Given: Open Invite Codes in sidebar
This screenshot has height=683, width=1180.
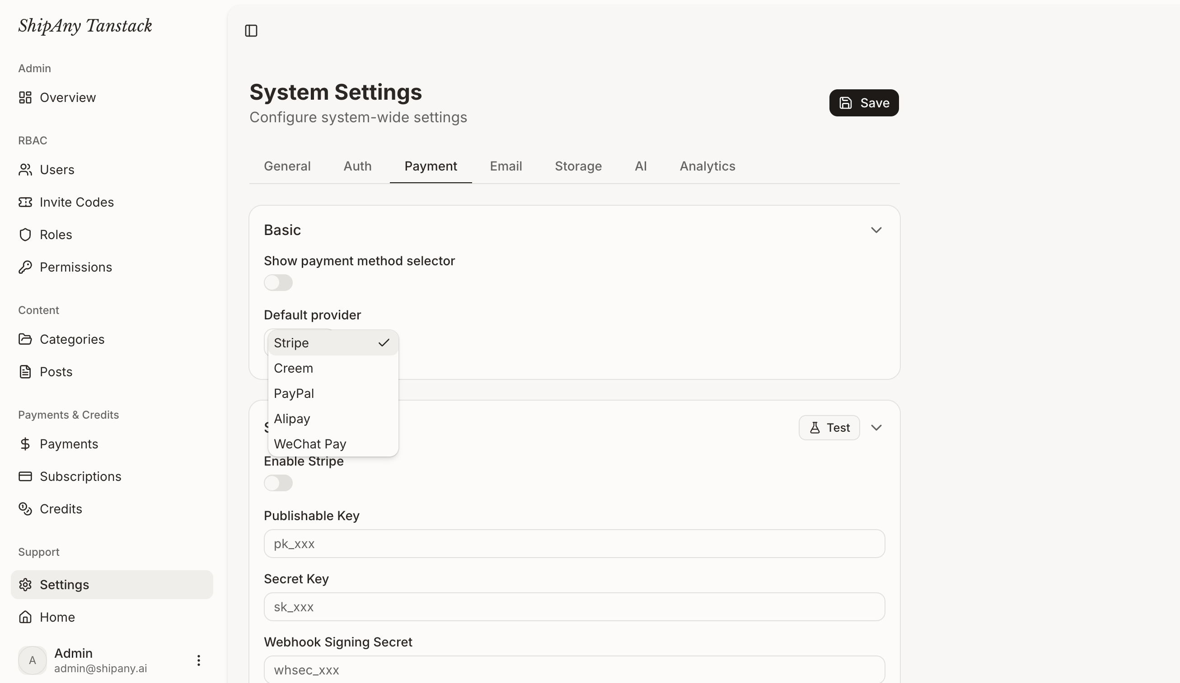Looking at the screenshot, I should tap(112, 202).
